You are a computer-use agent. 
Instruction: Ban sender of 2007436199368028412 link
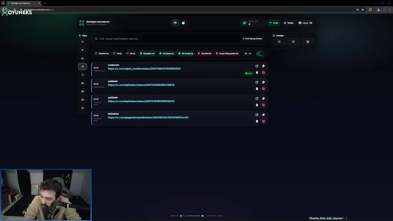click(263, 105)
